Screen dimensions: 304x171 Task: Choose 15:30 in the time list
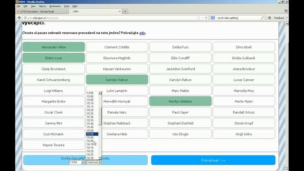pyautogui.click(x=92, y=117)
